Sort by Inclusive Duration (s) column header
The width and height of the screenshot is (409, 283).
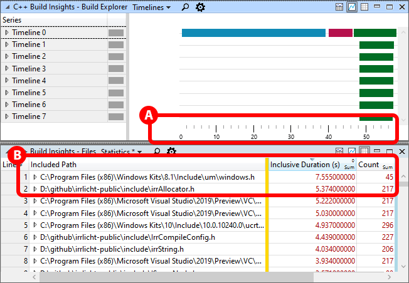pyautogui.click(x=312, y=165)
